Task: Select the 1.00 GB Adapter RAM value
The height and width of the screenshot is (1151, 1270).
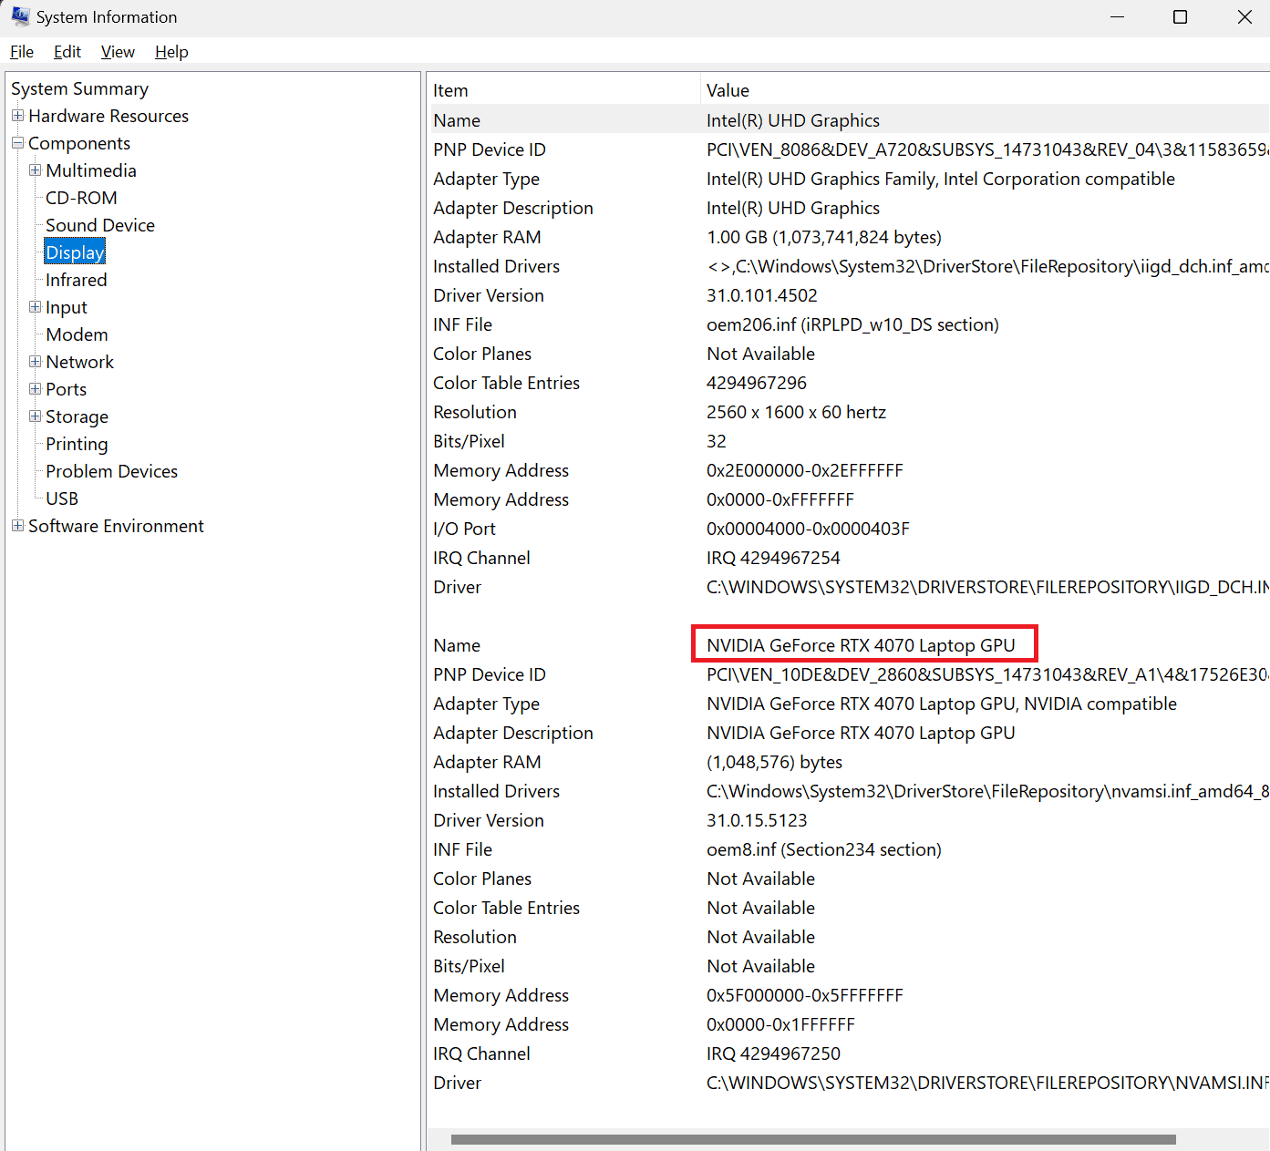Action: click(x=824, y=237)
